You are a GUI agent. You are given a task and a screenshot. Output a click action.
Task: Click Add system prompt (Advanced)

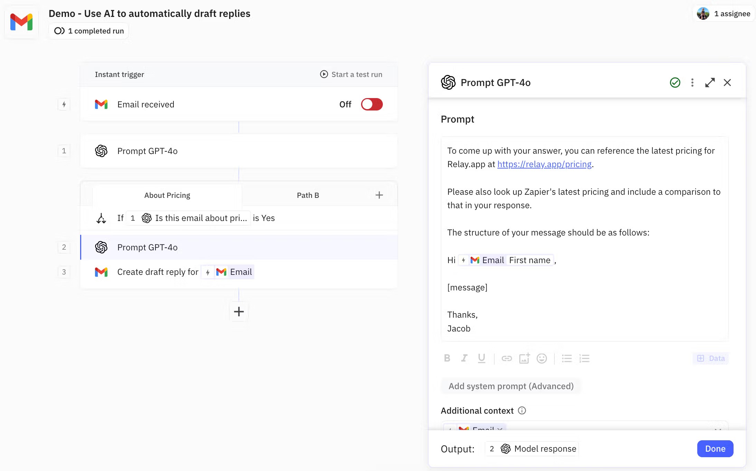tap(511, 386)
